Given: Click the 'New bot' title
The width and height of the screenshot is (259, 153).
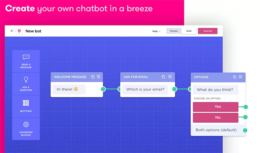Looking at the screenshot, I should (33, 31).
